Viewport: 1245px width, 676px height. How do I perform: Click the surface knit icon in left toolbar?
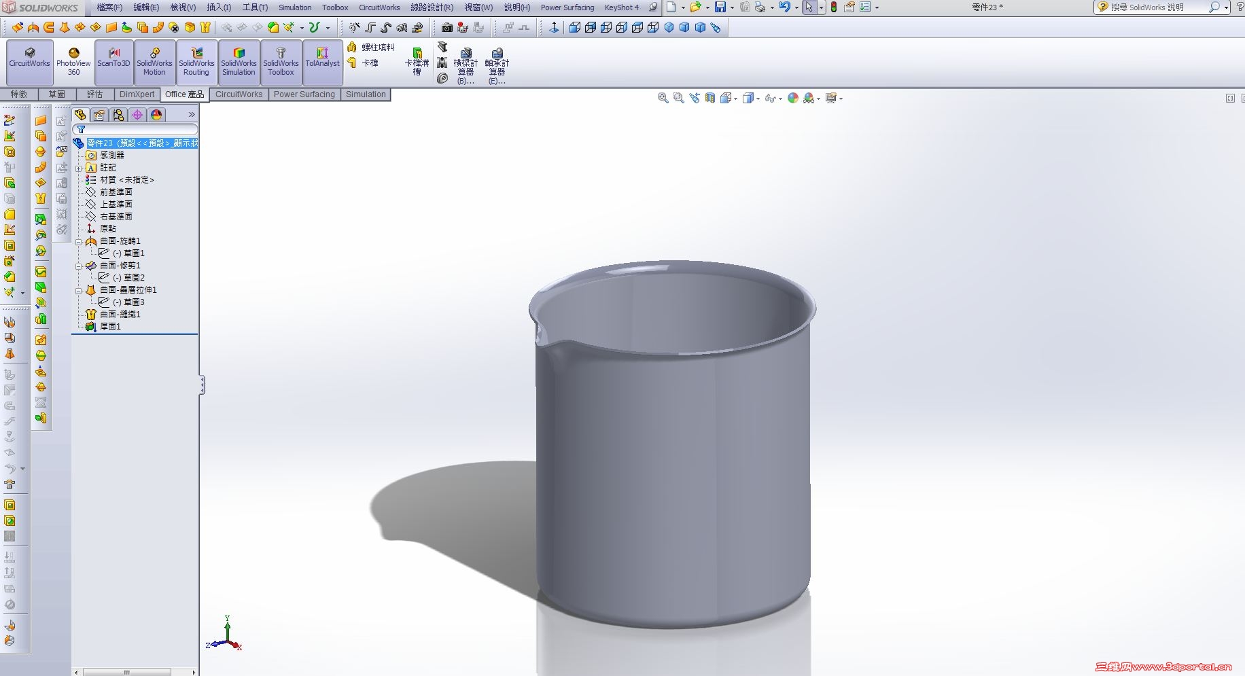pos(41,198)
